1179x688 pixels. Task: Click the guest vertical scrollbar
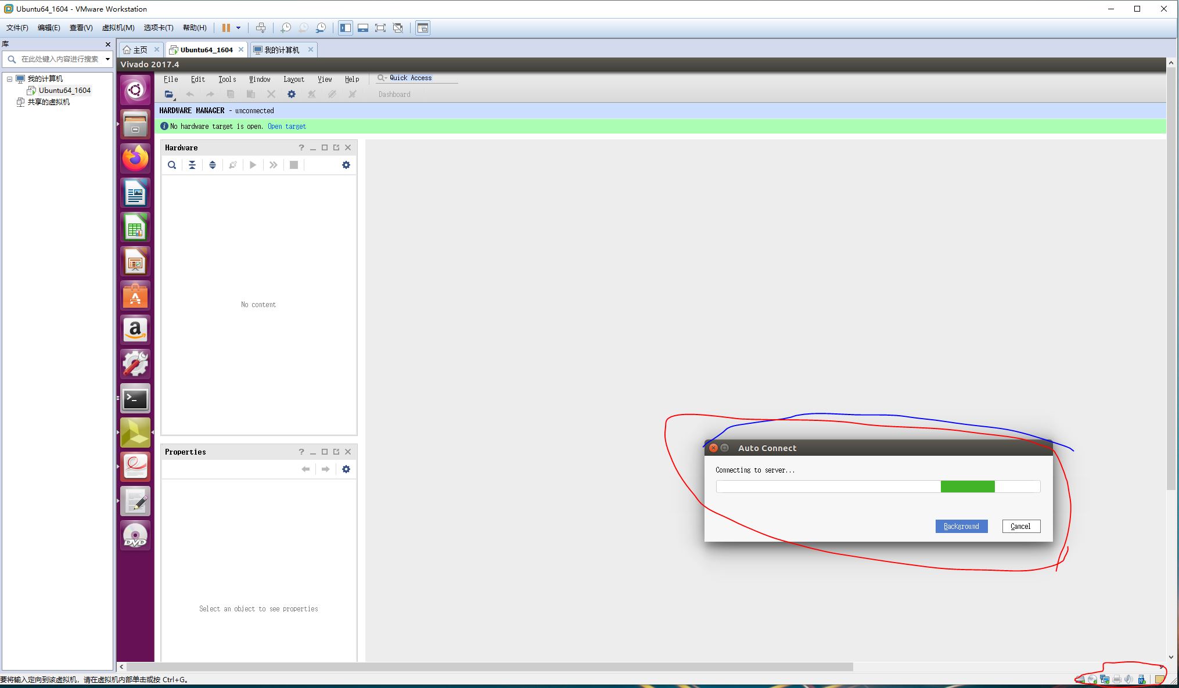click(x=1171, y=280)
